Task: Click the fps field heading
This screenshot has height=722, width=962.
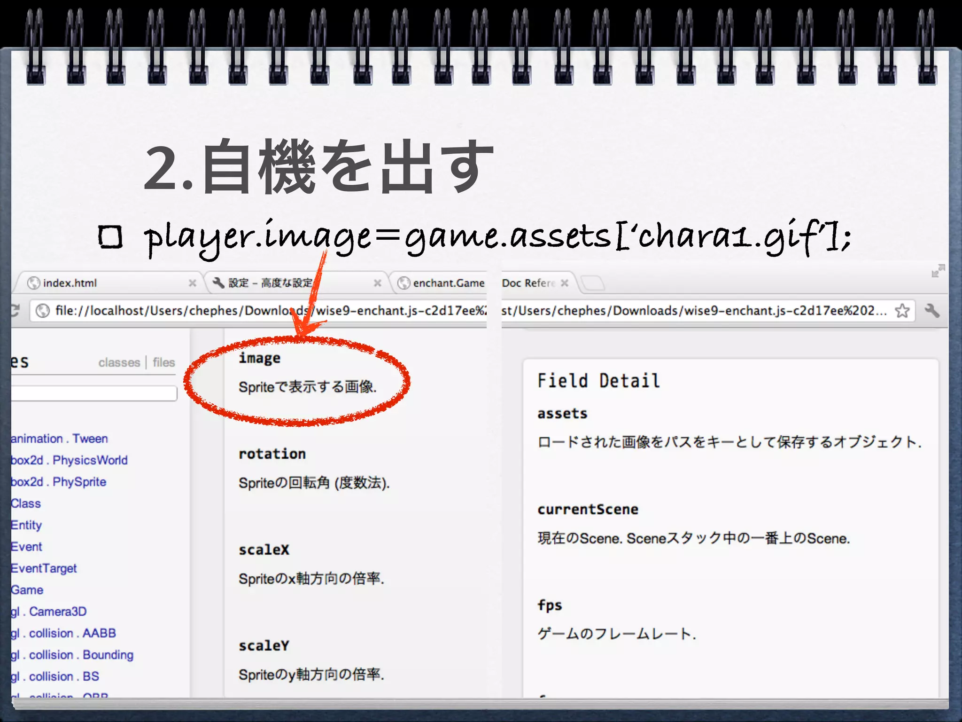Action: (x=550, y=605)
